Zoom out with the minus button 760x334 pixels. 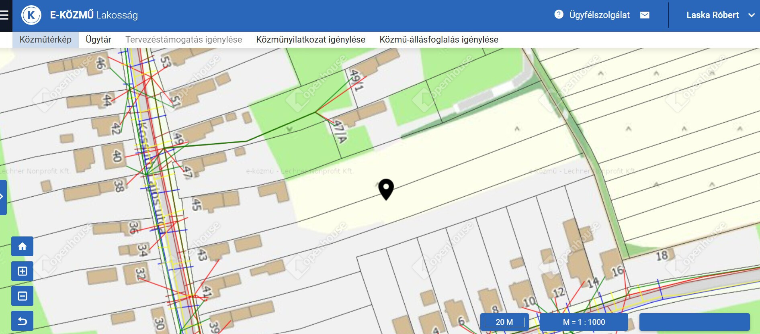[23, 296]
